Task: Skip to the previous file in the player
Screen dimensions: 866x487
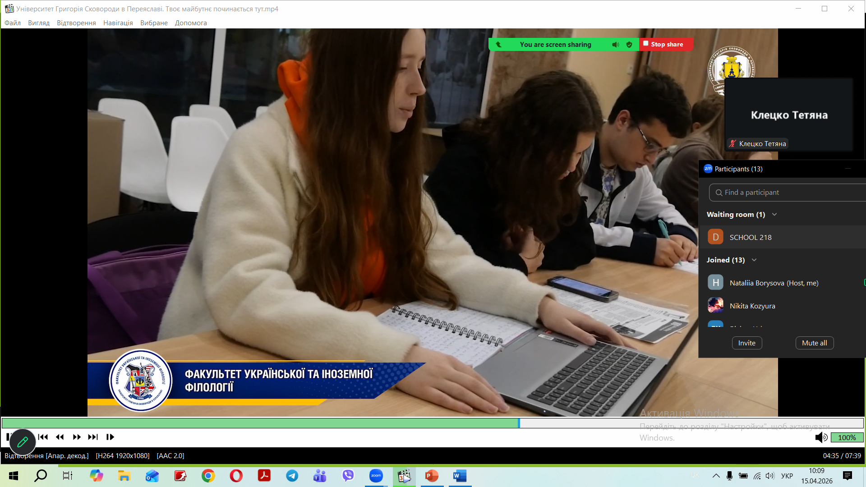Action: tap(43, 437)
